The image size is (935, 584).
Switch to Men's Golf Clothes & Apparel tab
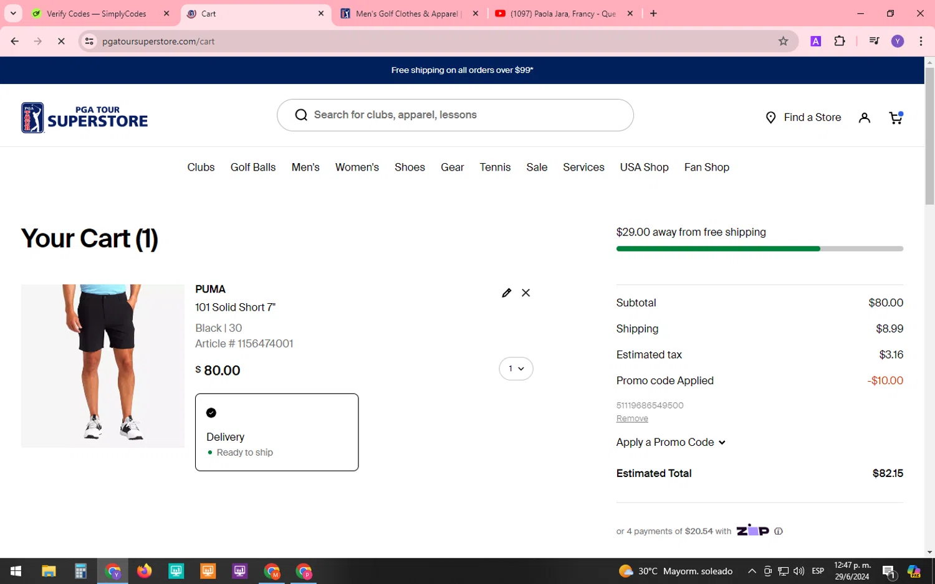pyautogui.click(x=408, y=13)
